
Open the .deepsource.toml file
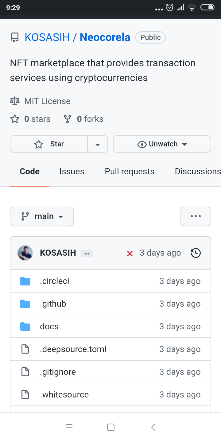[x=73, y=349]
